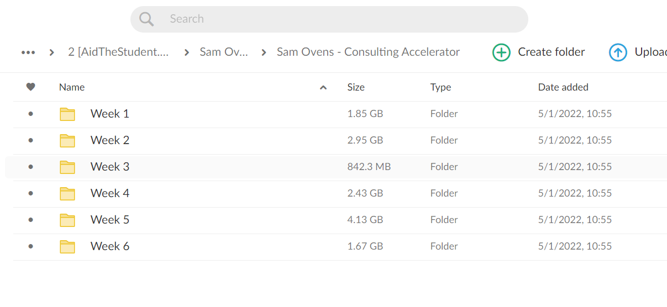This screenshot has width=667, height=307.
Task: Toggle favorite dot for Week 3
Action: 30,167
